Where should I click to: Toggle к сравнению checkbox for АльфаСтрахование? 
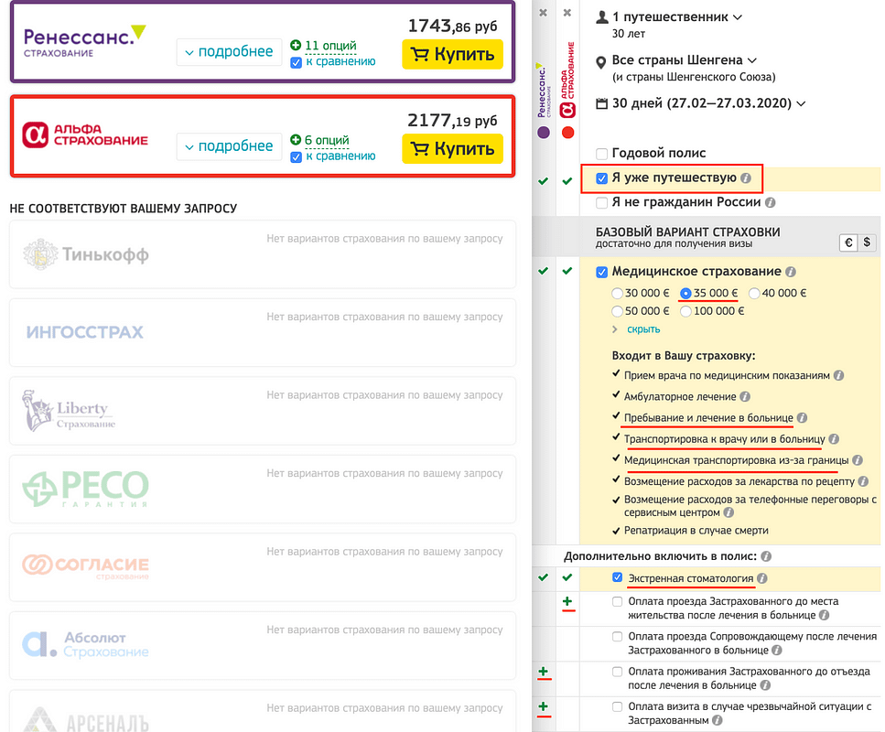pos(296,157)
